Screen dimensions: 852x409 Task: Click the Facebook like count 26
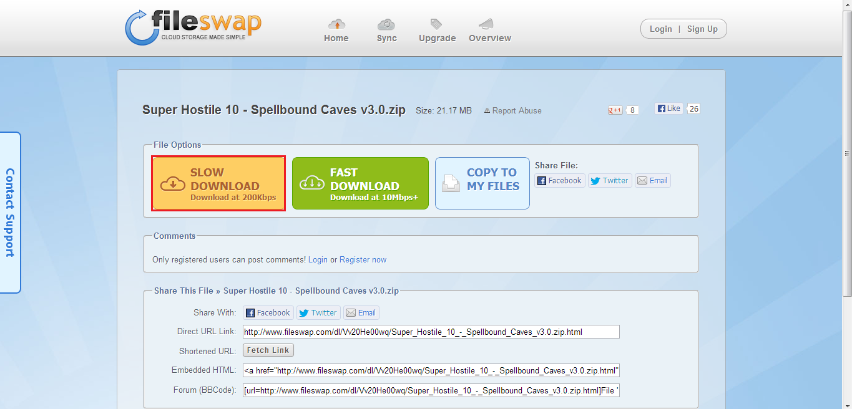point(694,108)
